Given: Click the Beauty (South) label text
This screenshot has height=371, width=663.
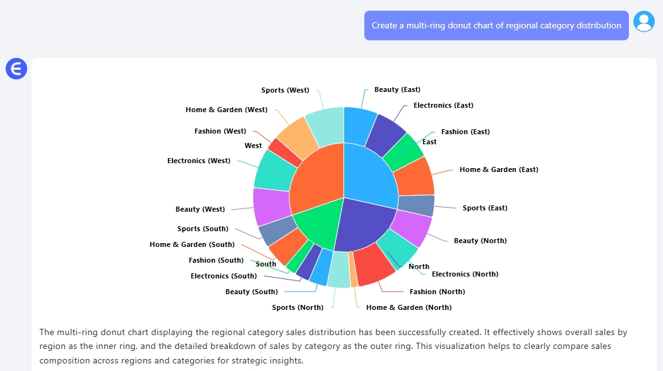Looking at the screenshot, I should tap(251, 292).
